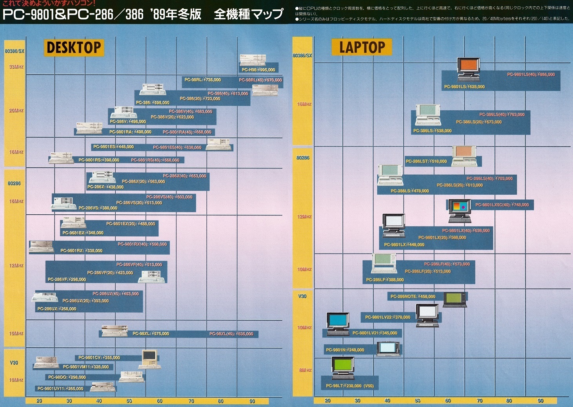Select PC-9801EX:¥348,000 label
Viewport: 573px width, 407px height.
coord(83,233)
